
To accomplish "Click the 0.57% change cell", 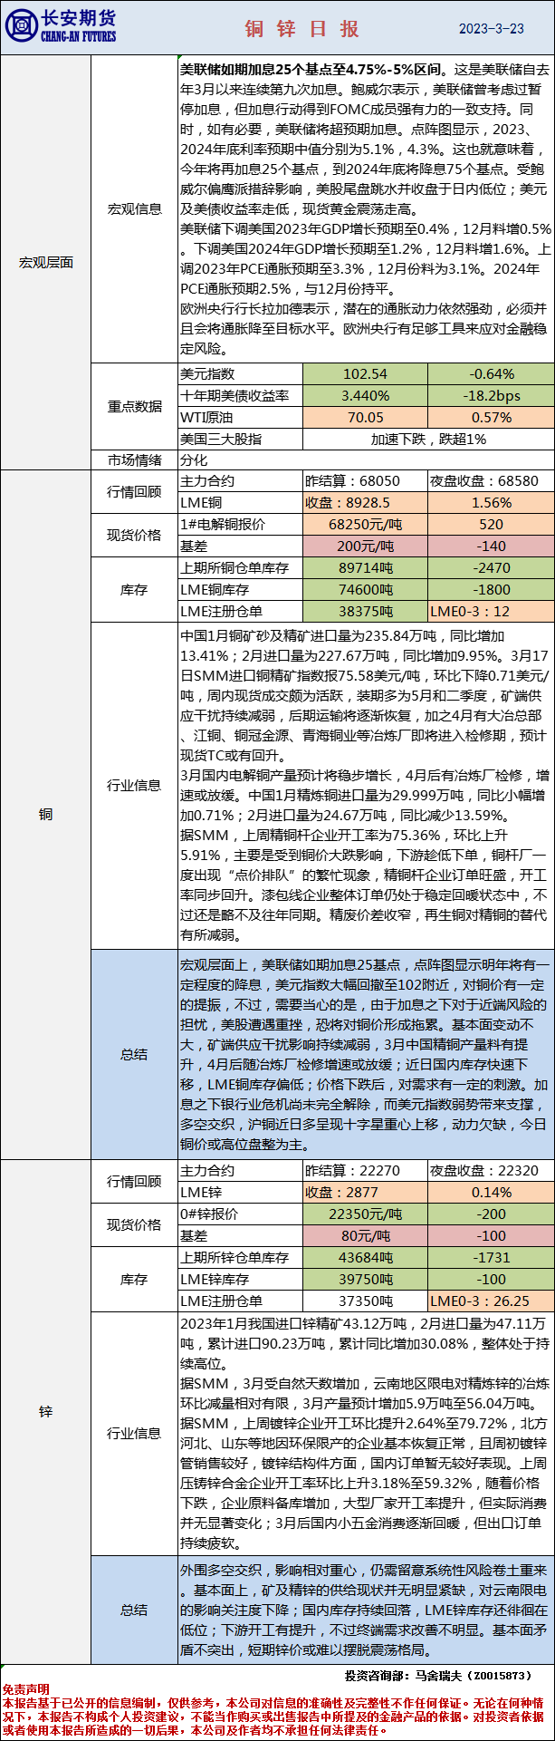I will coord(491,418).
